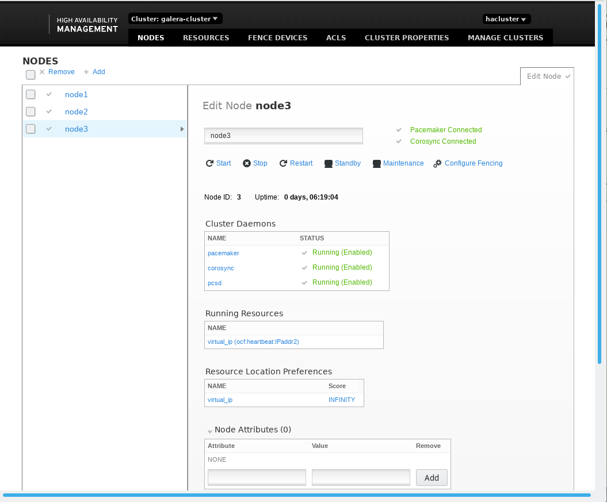The width and height of the screenshot is (607, 502).
Task: Click the Restart arrow icon
Action: [x=284, y=163]
